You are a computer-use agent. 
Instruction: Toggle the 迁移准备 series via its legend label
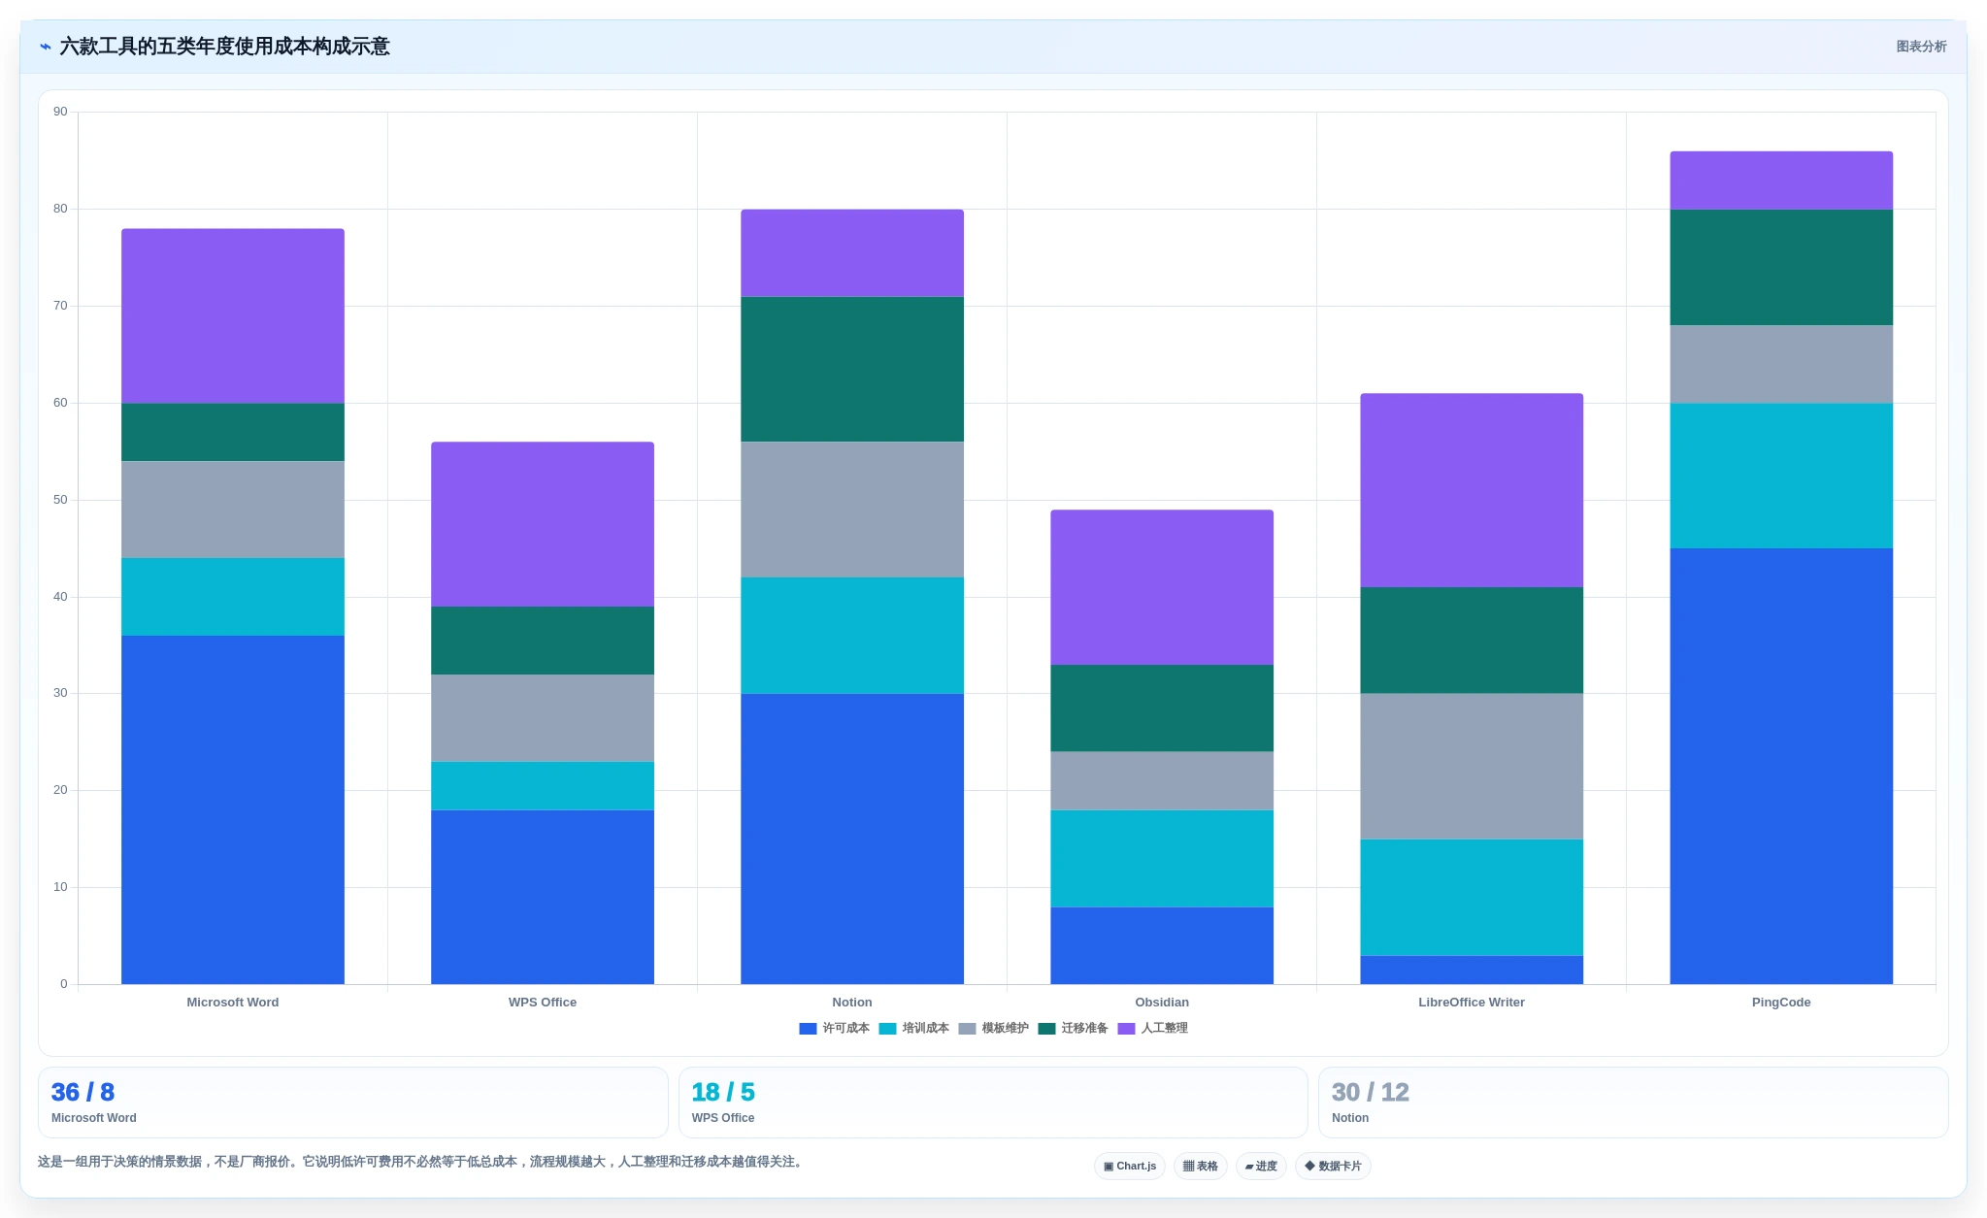click(x=1084, y=1029)
